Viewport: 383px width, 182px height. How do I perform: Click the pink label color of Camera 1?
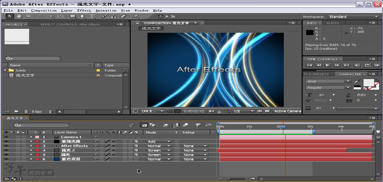37,137
